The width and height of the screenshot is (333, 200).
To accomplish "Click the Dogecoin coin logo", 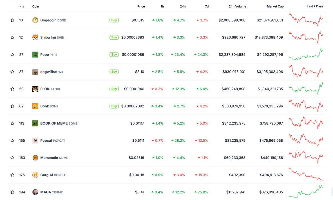I will (35, 20).
